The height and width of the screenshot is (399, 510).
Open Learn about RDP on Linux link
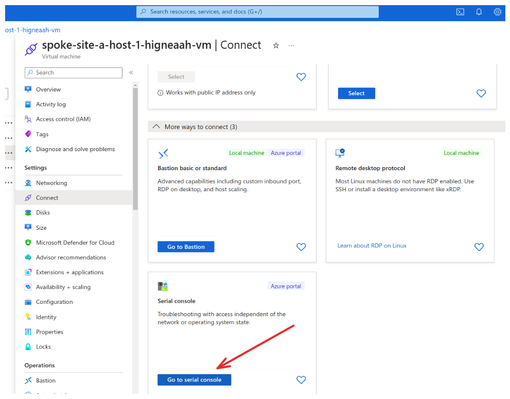[x=372, y=246]
